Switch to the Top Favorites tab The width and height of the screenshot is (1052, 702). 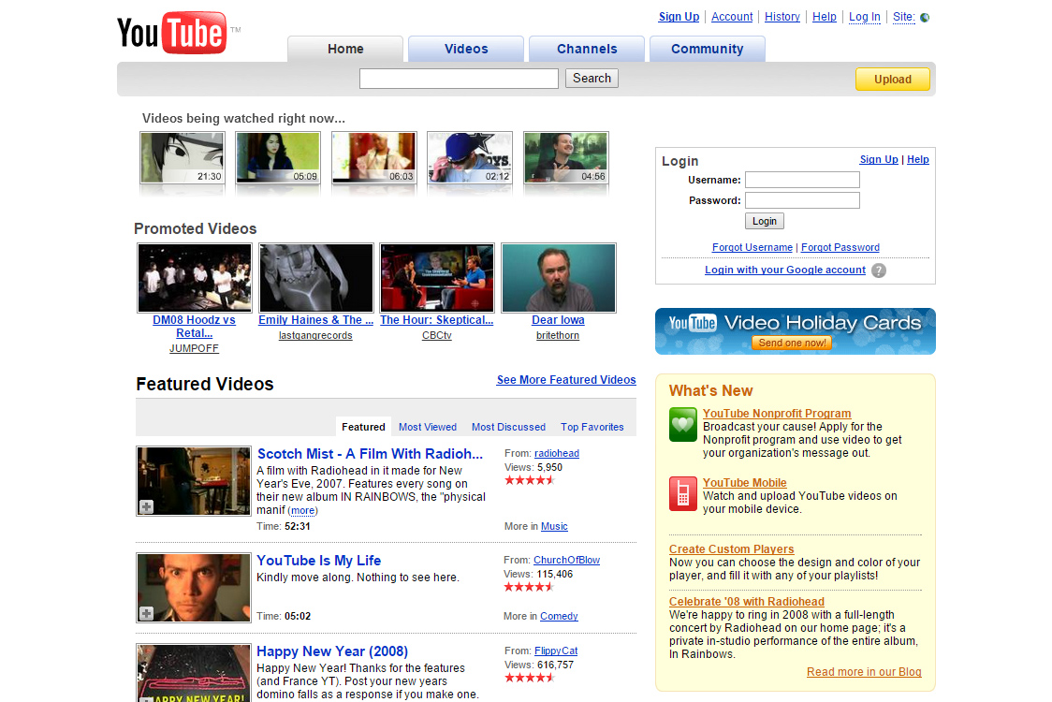coord(592,427)
